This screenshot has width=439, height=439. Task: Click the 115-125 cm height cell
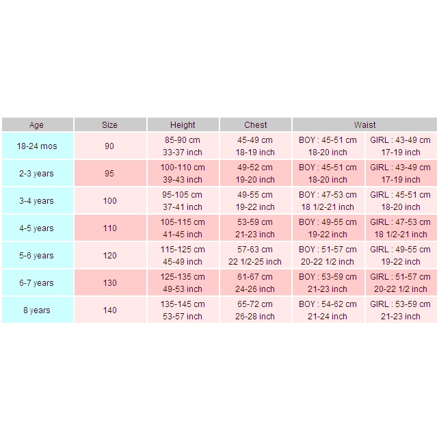[x=183, y=256]
